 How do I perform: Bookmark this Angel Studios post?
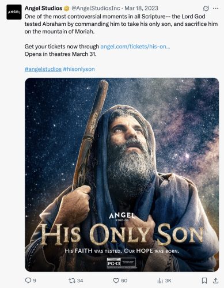click(x=204, y=281)
